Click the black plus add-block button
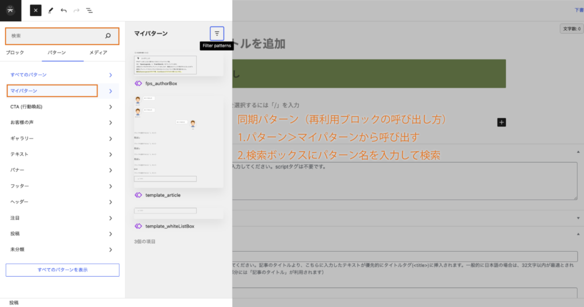 501,122
